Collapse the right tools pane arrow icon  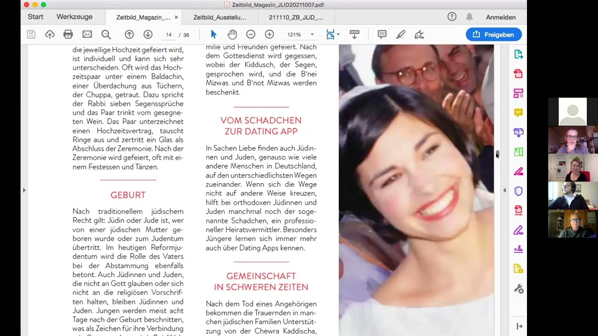(519, 326)
